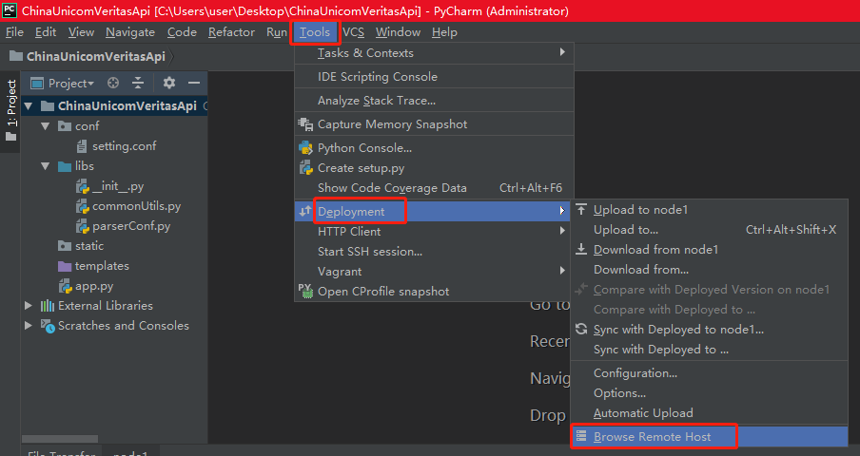This screenshot has width=860, height=456.
Task: Toggle Automatic Upload
Action: pos(710,412)
